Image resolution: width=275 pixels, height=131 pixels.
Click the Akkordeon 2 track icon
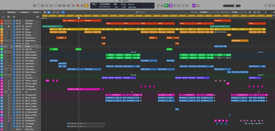tap(9, 38)
